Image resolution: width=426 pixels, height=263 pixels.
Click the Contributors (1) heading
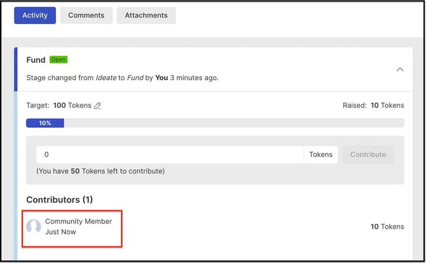pos(60,199)
